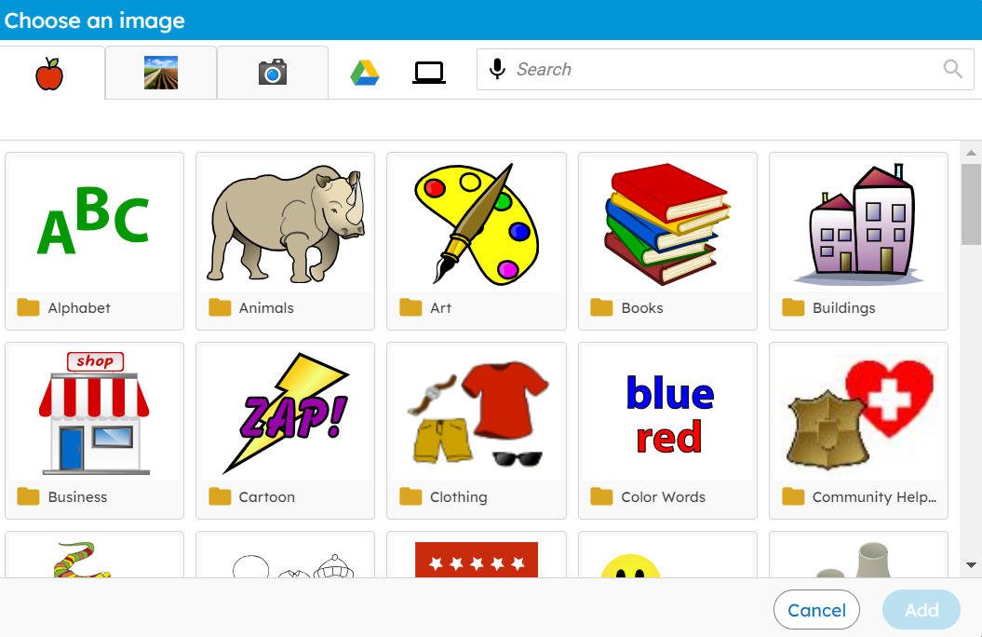Image resolution: width=982 pixels, height=637 pixels.
Task: Focus the Search text field
Action: [x=724, y=70]
